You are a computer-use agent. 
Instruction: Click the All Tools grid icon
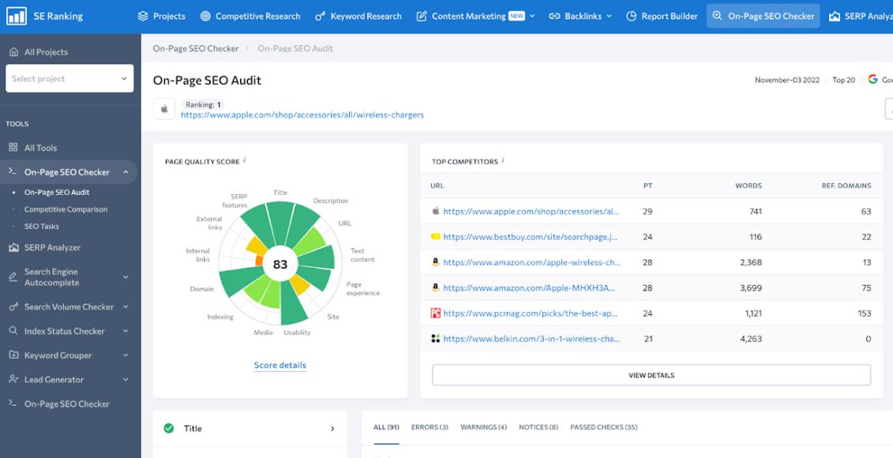13,148
